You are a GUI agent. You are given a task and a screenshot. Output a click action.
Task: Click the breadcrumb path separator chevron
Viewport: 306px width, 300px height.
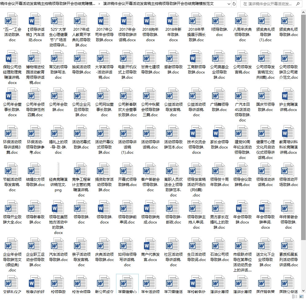click(99, 4)
